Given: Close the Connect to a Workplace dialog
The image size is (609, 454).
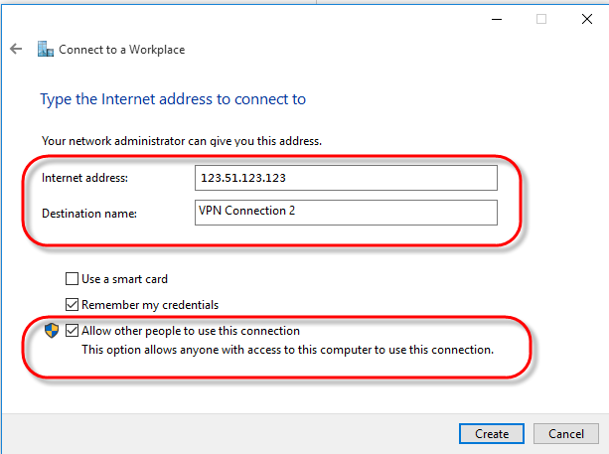Looking at the screenshot, I should tap(587, 19).
